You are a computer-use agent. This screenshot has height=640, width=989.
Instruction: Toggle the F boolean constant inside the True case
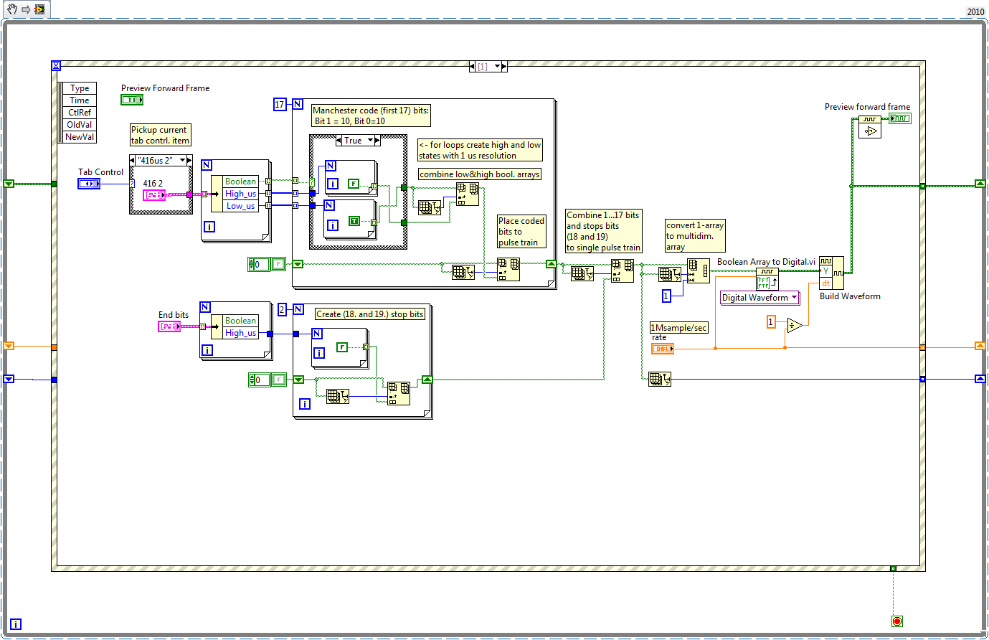click(354, 184)
